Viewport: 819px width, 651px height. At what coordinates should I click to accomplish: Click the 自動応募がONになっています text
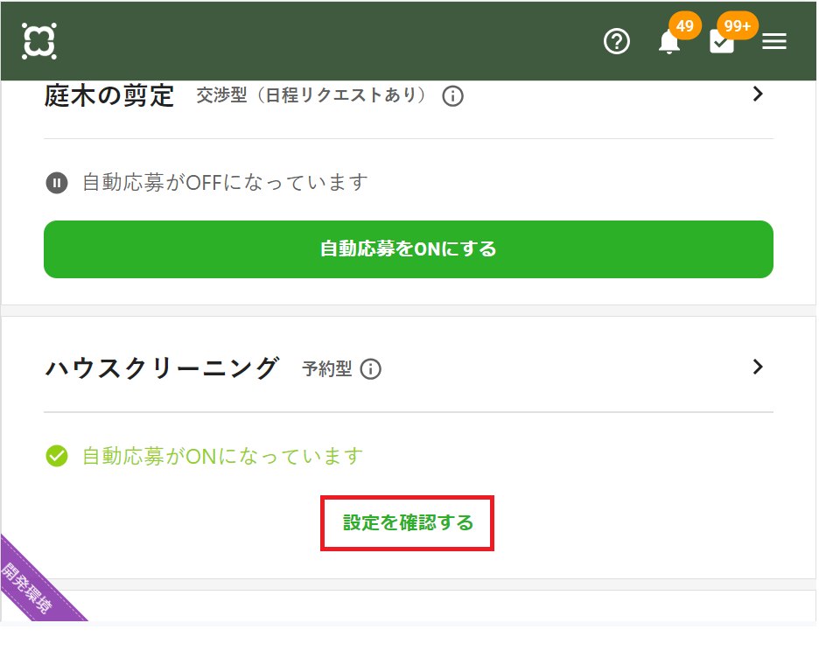pyautogui.click(x=223, y=456)
